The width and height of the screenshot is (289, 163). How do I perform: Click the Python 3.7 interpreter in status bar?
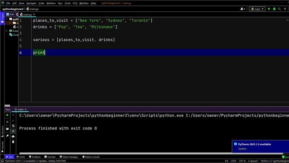click(275, 161)
